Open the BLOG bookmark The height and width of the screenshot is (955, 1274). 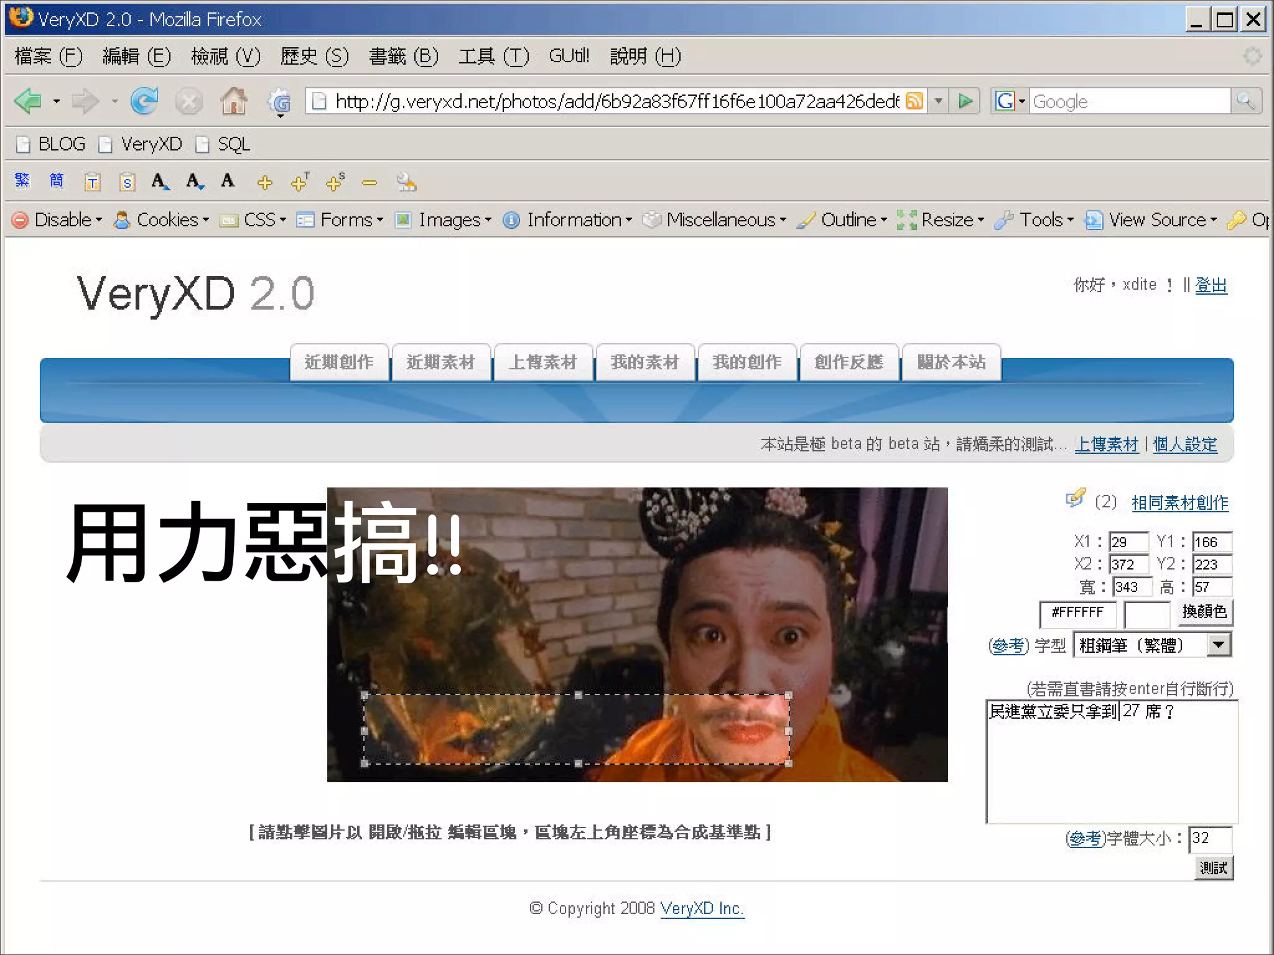coord(51,144)
